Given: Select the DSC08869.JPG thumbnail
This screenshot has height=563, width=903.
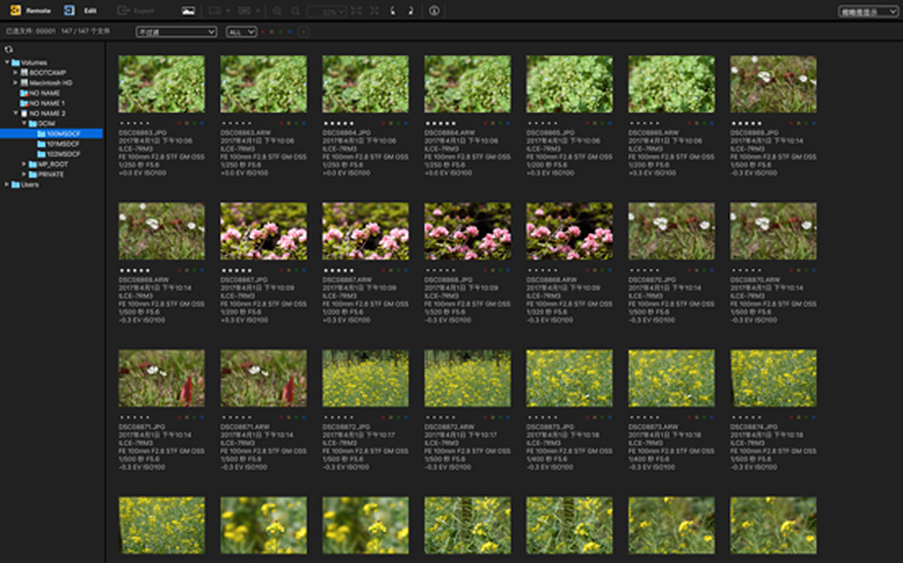Looking at the screenshot, I should point(773,84).
